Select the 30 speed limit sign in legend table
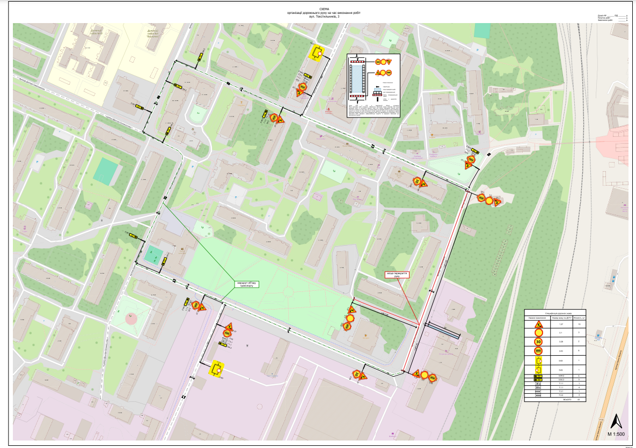Image resolution: width=636 pixels, height=448 pixels. click(x=539, y=342)
